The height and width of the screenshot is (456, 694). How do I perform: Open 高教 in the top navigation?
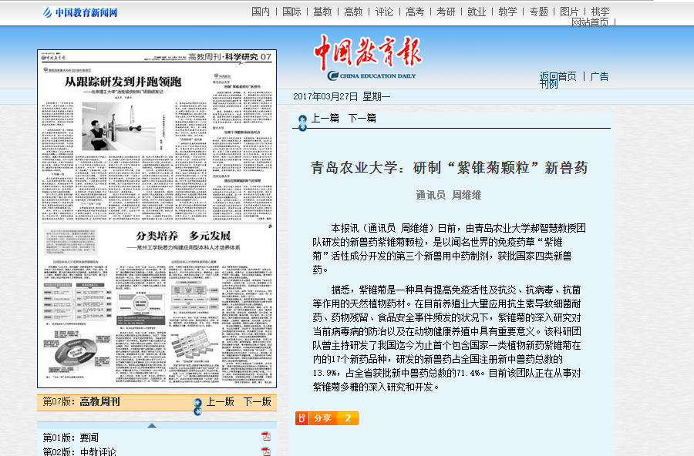click(353, 12)
